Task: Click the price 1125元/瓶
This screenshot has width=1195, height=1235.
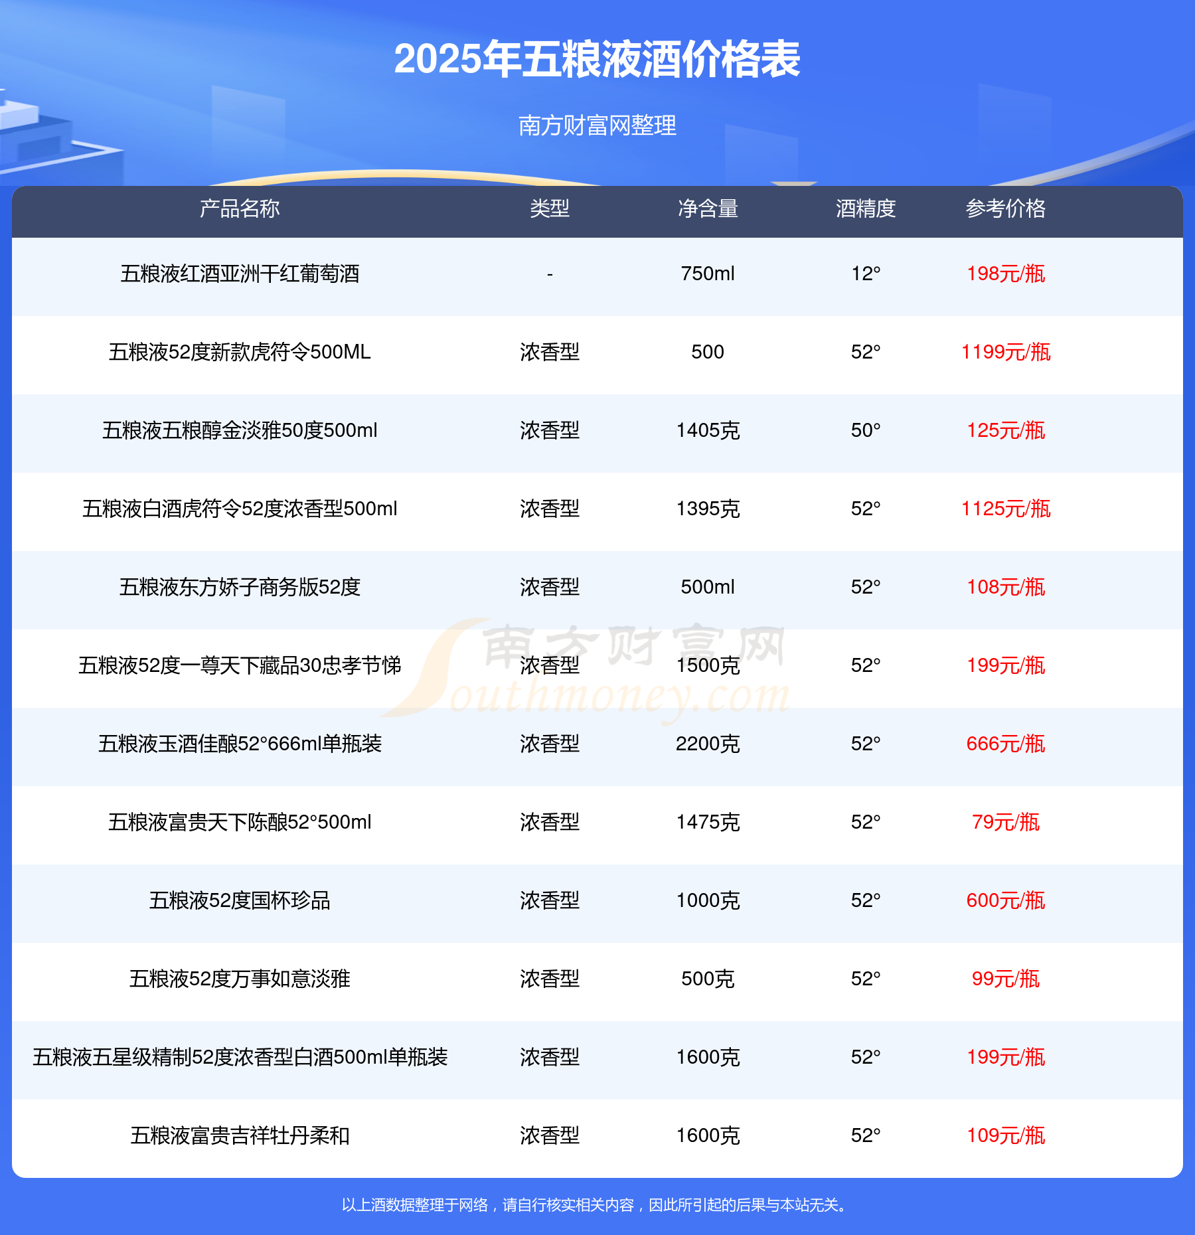Action: [x=1006, y=509]
